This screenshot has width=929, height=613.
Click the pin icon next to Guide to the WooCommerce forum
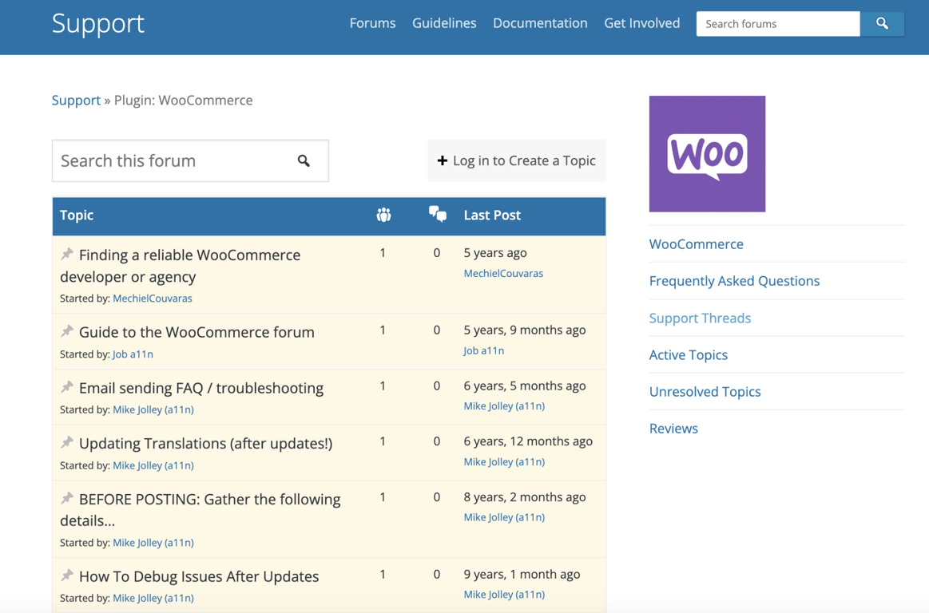pos(67,331)
